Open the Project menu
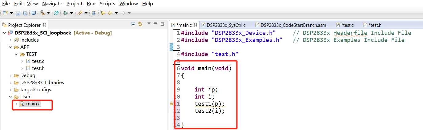Screen dimensions: 423x130 (x=75, y=4)
